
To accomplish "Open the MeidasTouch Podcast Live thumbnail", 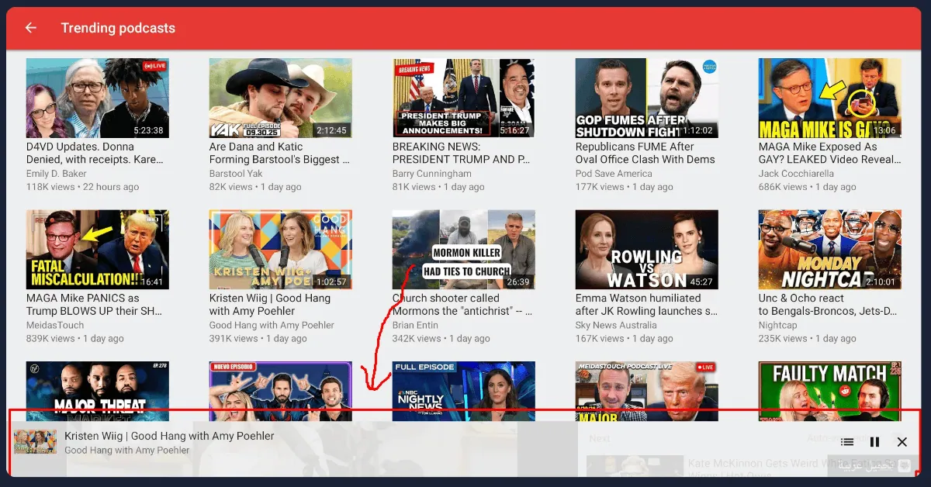I will [x=647, y=391].
